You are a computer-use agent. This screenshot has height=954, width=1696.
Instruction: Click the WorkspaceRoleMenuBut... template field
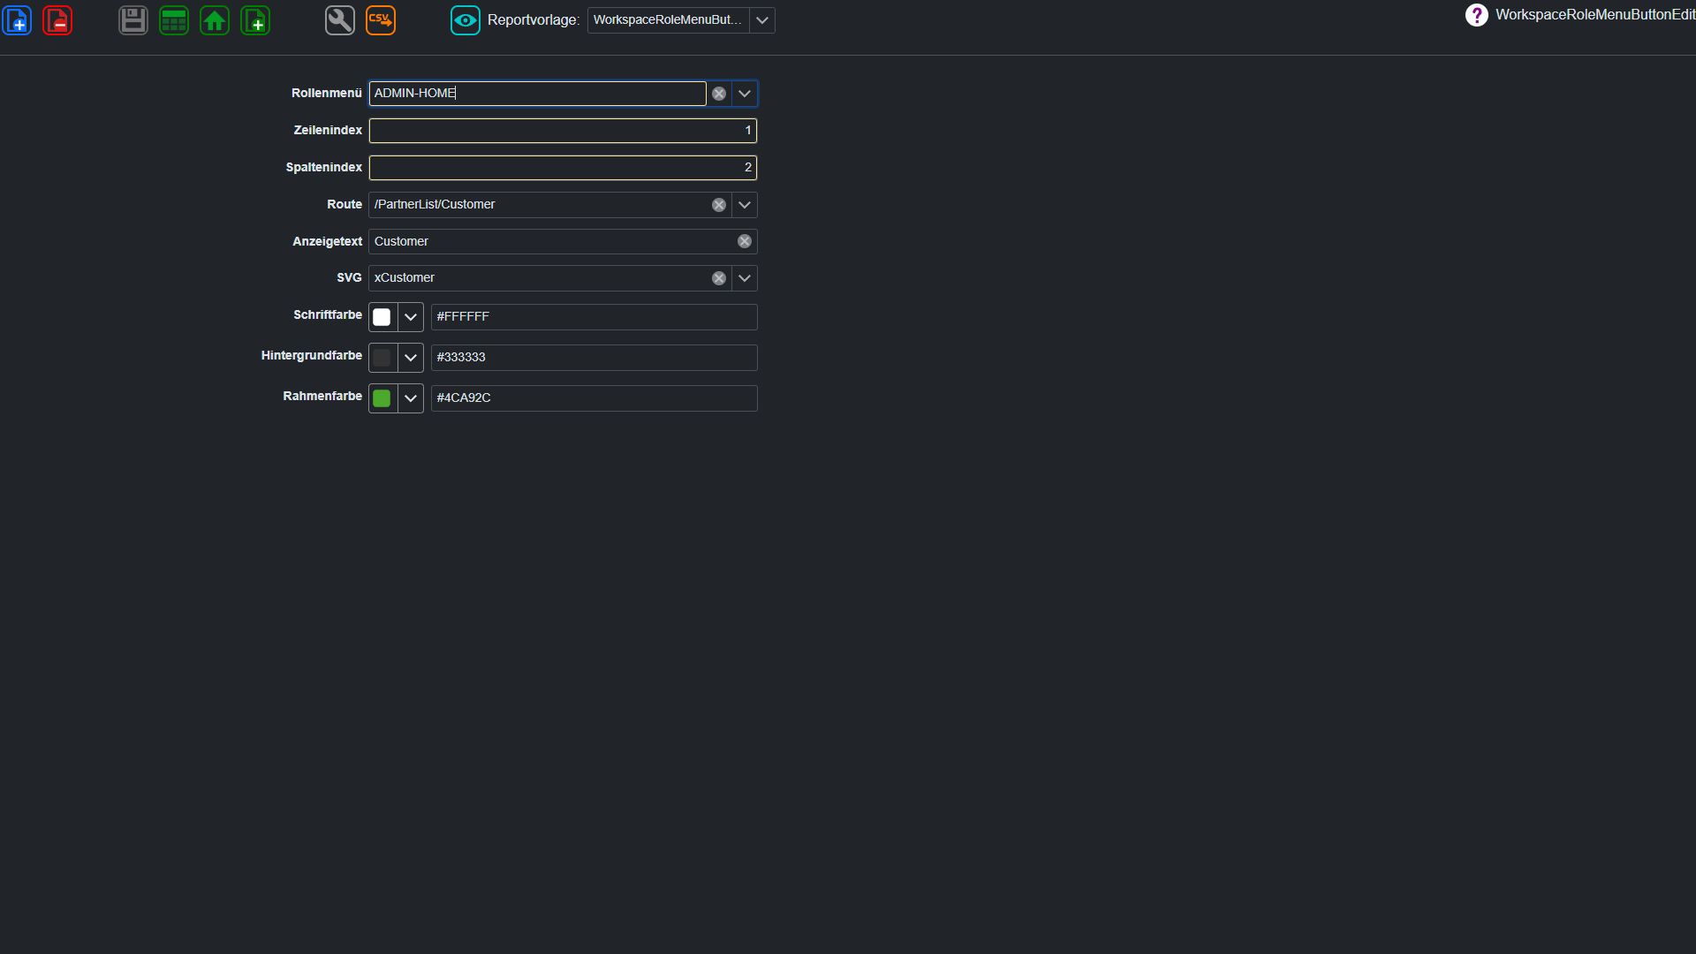pos(668,20)
